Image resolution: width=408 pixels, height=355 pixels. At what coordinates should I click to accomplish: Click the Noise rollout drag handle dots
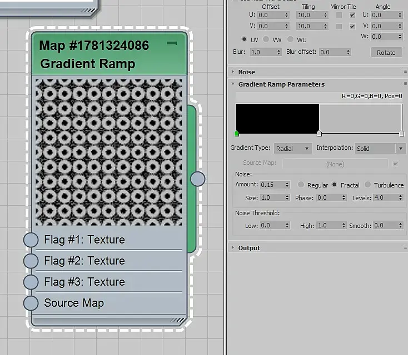405,71
